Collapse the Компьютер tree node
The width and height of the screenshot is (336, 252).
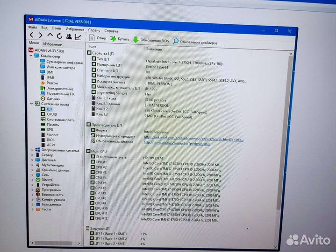31,56
